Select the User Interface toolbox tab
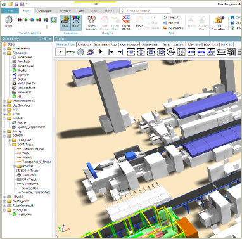Viewport: 242px width, 239px height. [x=129, y=44]
